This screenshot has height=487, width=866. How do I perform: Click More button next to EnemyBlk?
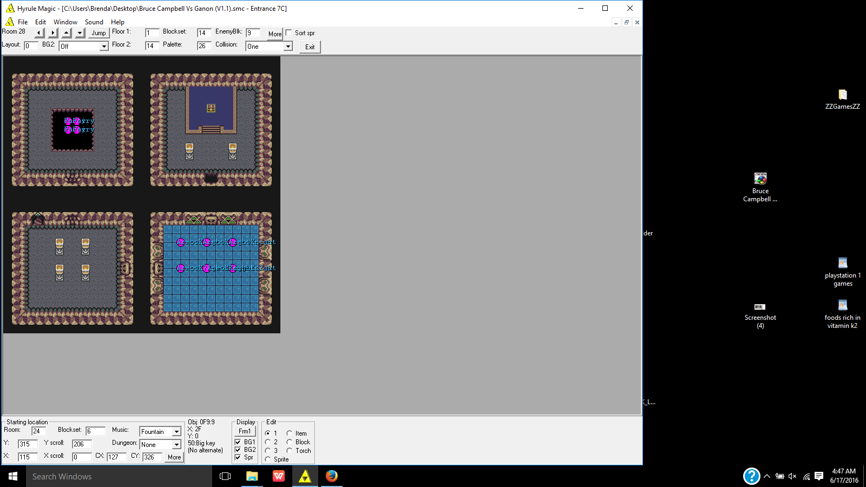274,34
